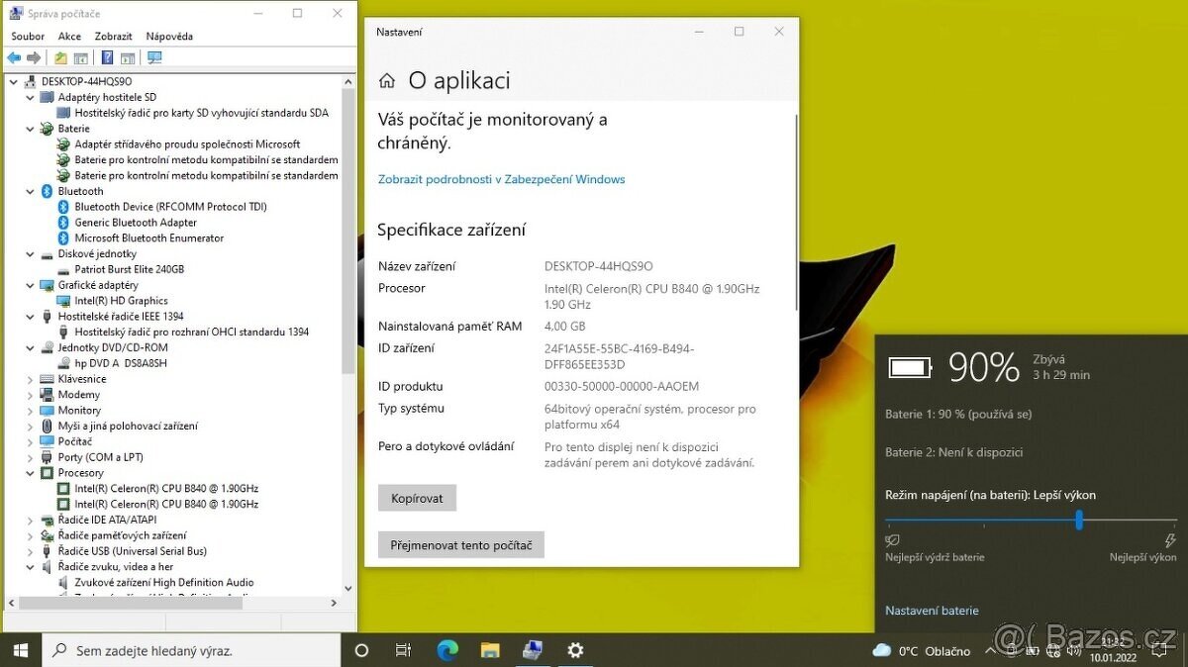Open the Zobrazit menu
Screen dimensions: 1188x667
click(x=113, y=36)
